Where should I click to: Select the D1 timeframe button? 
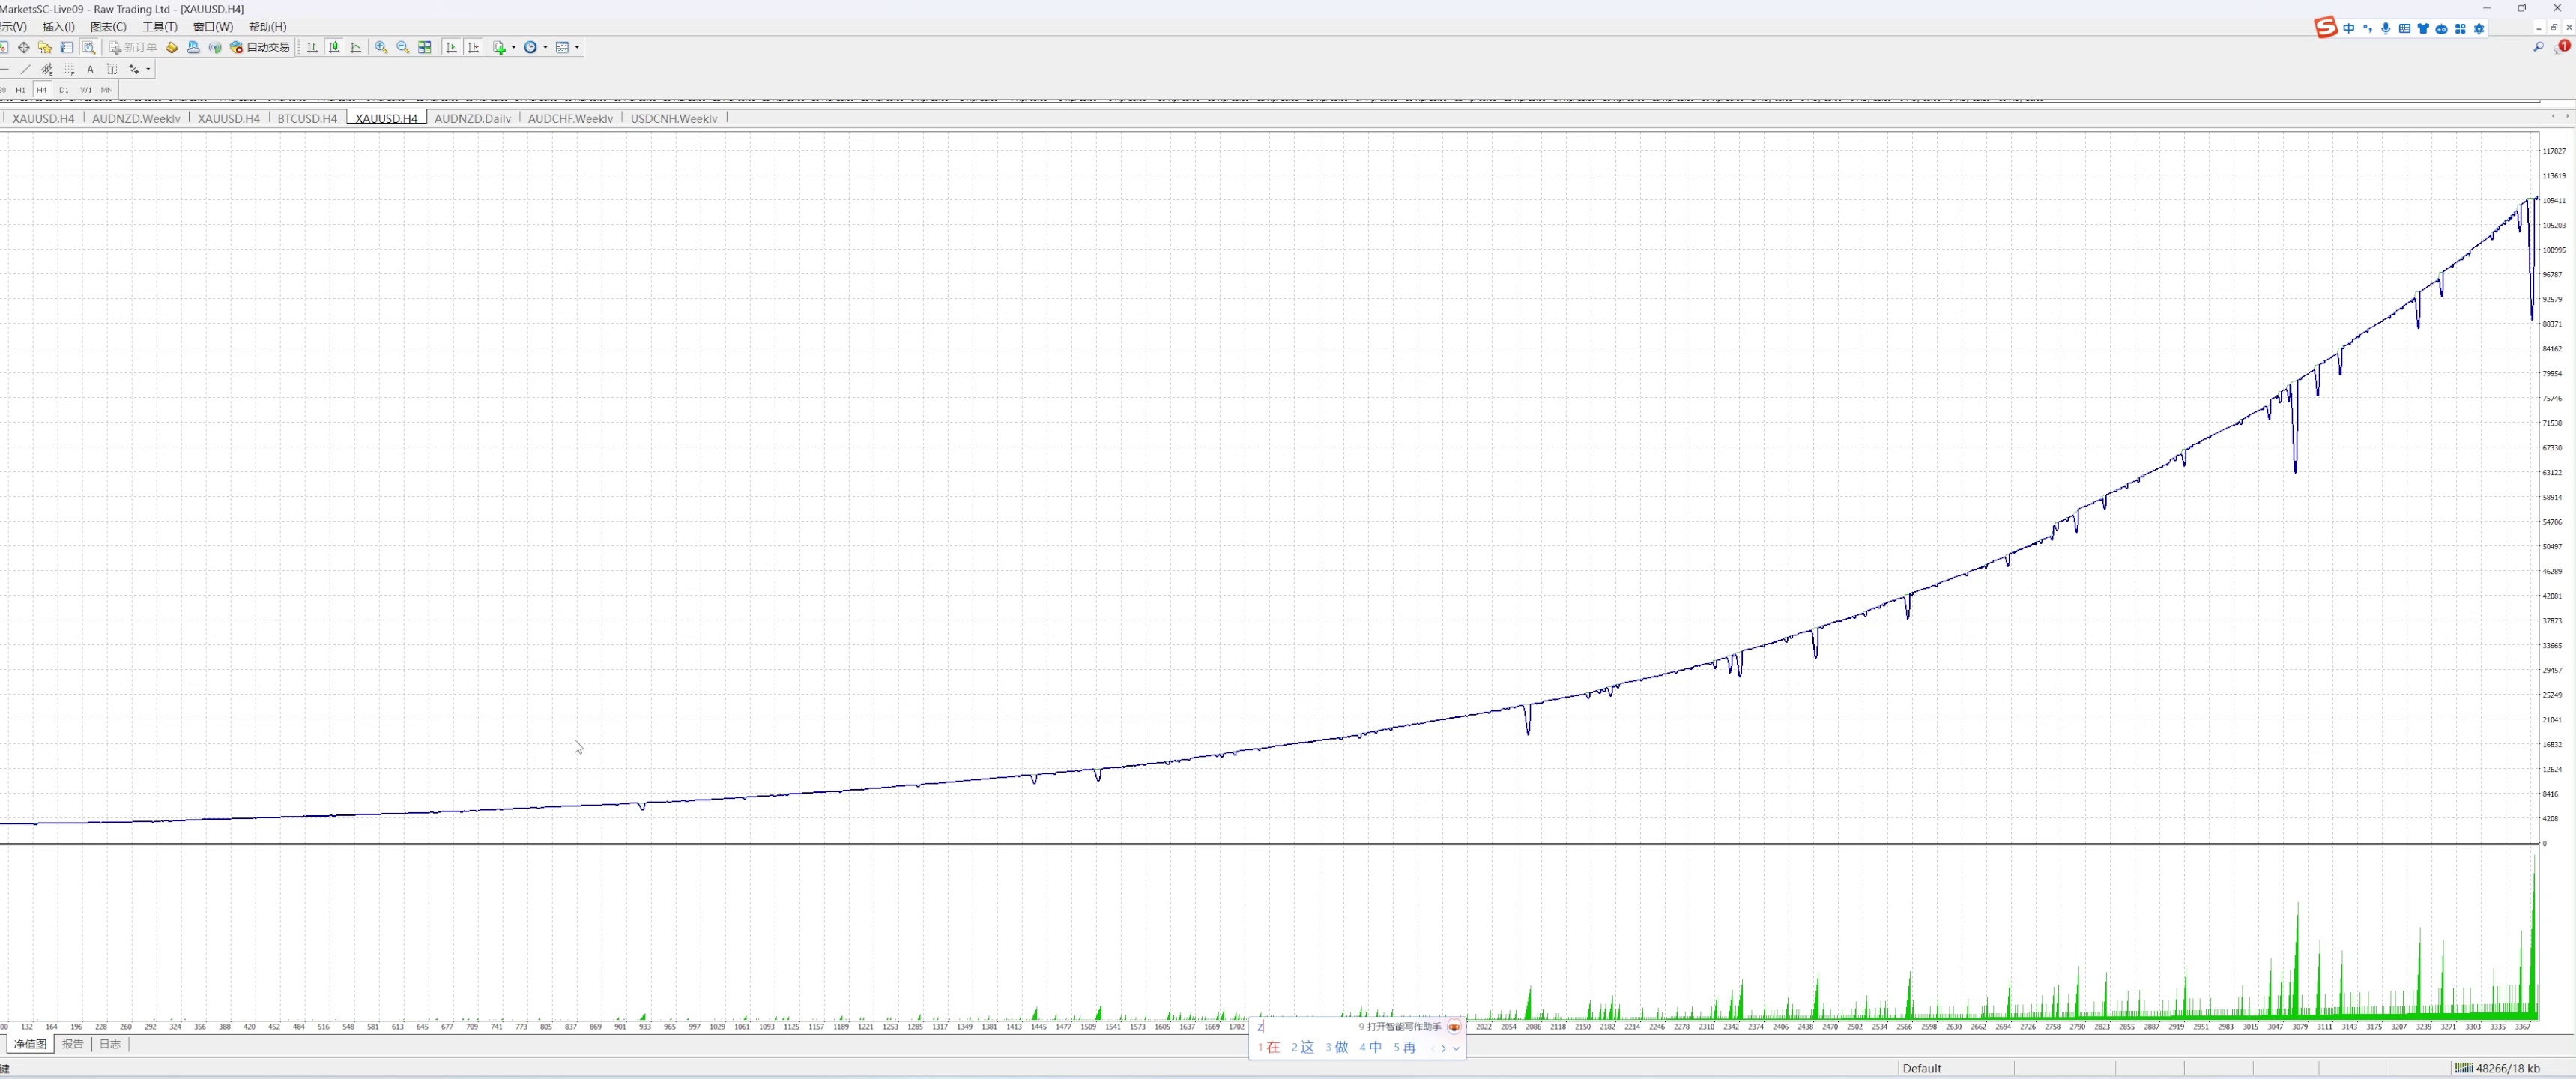[x=64, y=90]
